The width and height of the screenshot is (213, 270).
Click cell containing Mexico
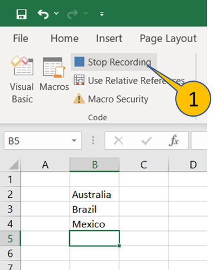pyautogui.click(x=95, y=224)
